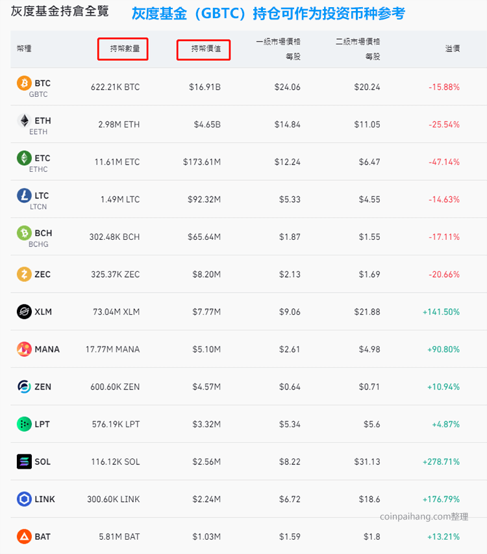Select the $173.61M holding value
Viewport: 487px width, 554px height.
[202, 162]
